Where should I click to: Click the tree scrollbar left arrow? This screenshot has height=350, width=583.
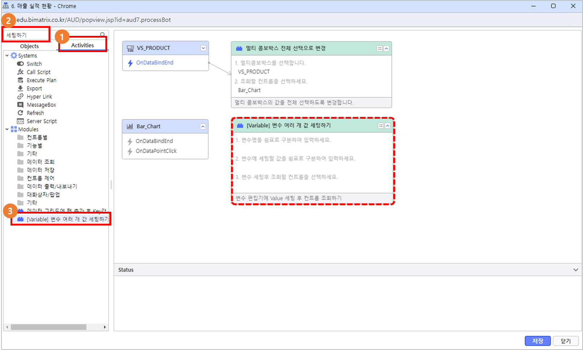(x=7, y=327)
